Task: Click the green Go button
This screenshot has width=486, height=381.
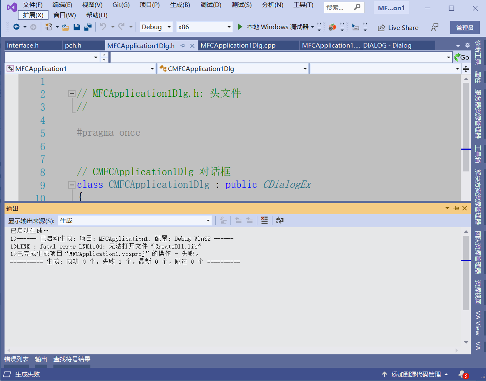Action: (462, 57)
